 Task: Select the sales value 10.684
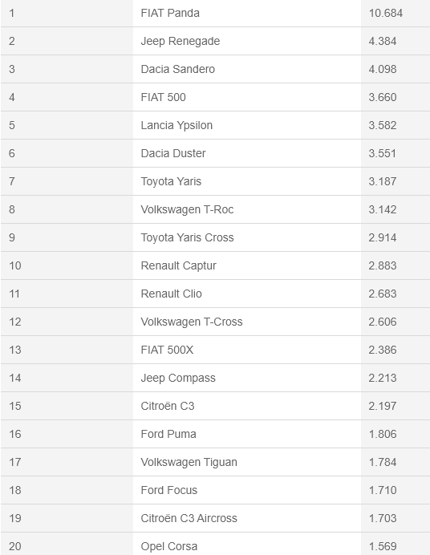coord(386,13)
